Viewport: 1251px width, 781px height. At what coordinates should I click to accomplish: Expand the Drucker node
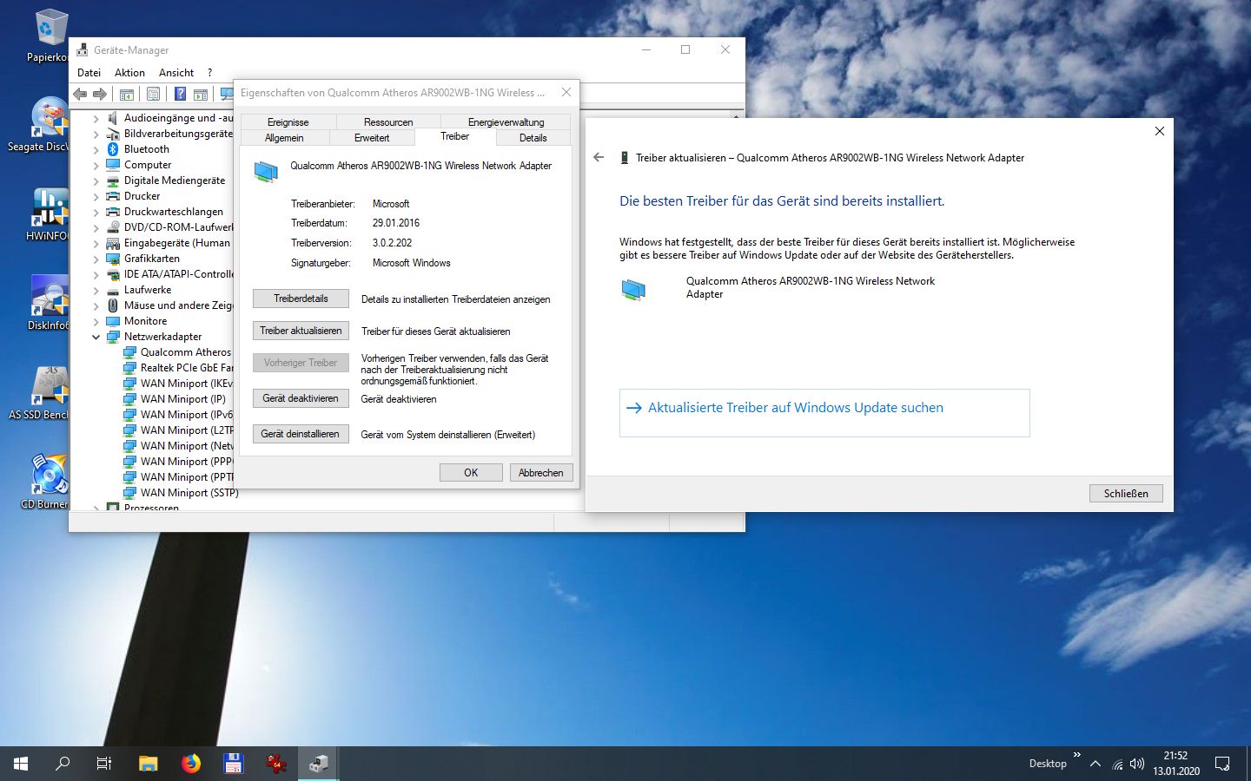(x=96, y=196)
